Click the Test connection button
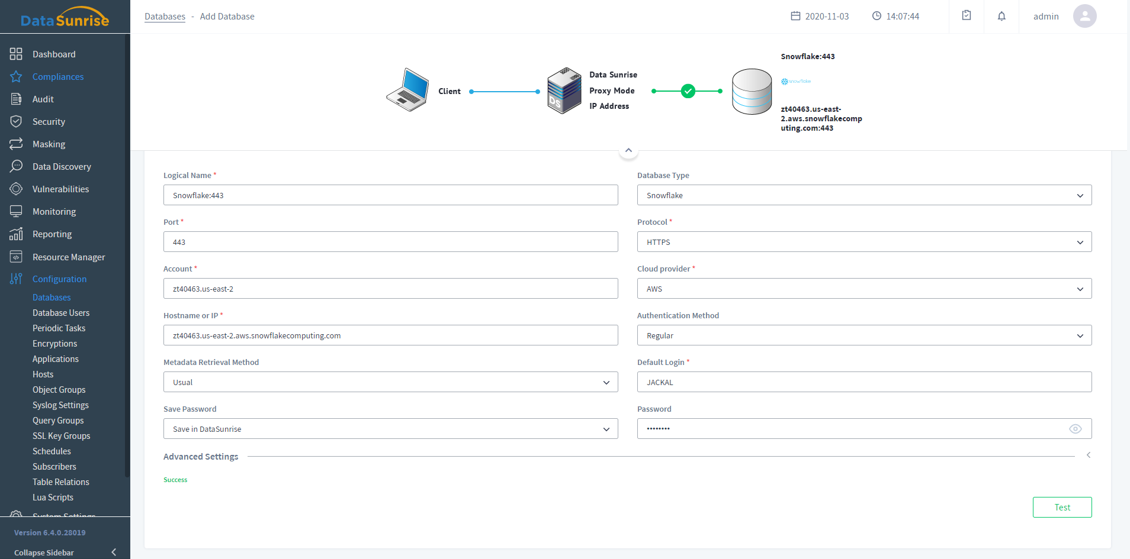 1062,508
